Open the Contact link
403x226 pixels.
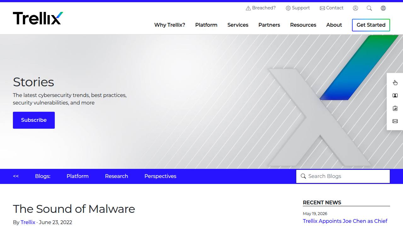[x=332, y=8]
